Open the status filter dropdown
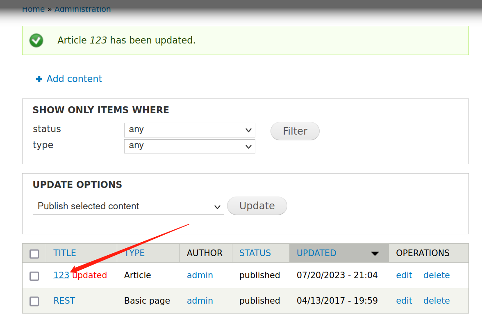 189,130
